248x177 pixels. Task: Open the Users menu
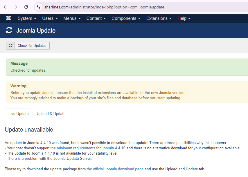point(50,18)
